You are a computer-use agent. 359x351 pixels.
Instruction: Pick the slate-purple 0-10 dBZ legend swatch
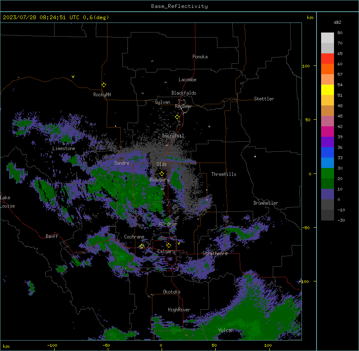(x=327, y=194)
